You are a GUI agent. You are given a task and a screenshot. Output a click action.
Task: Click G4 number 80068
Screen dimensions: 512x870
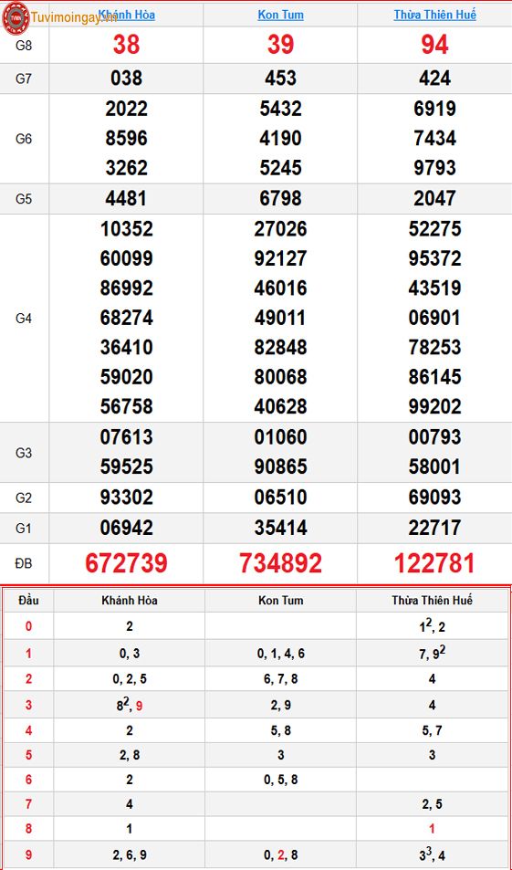click(281, 377)
